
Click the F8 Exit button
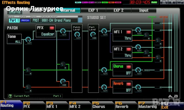click(172, 105)
